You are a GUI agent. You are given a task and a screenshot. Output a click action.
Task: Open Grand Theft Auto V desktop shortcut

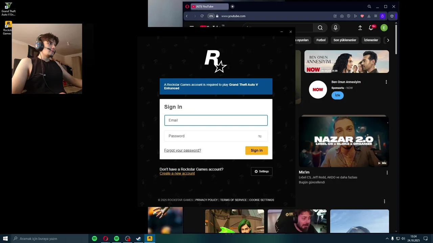(x=8, y=9)
